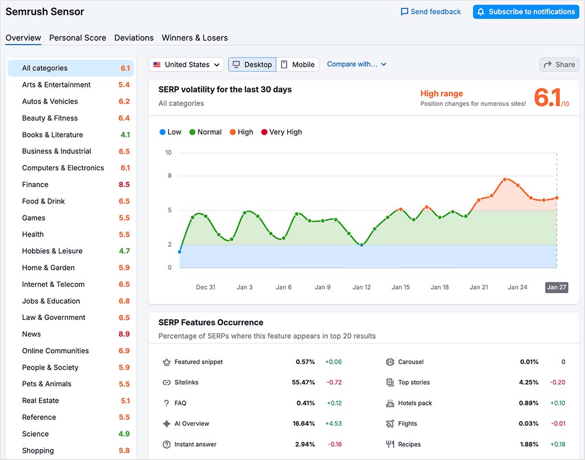Select Jobs & Education category

pyautogui.click(x=71, y=301)
